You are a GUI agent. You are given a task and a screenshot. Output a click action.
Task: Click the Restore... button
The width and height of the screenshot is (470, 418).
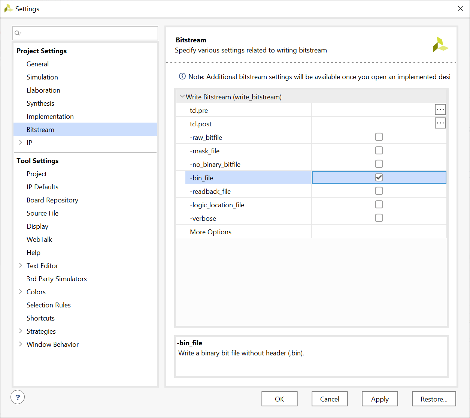[x=434, y=399]
